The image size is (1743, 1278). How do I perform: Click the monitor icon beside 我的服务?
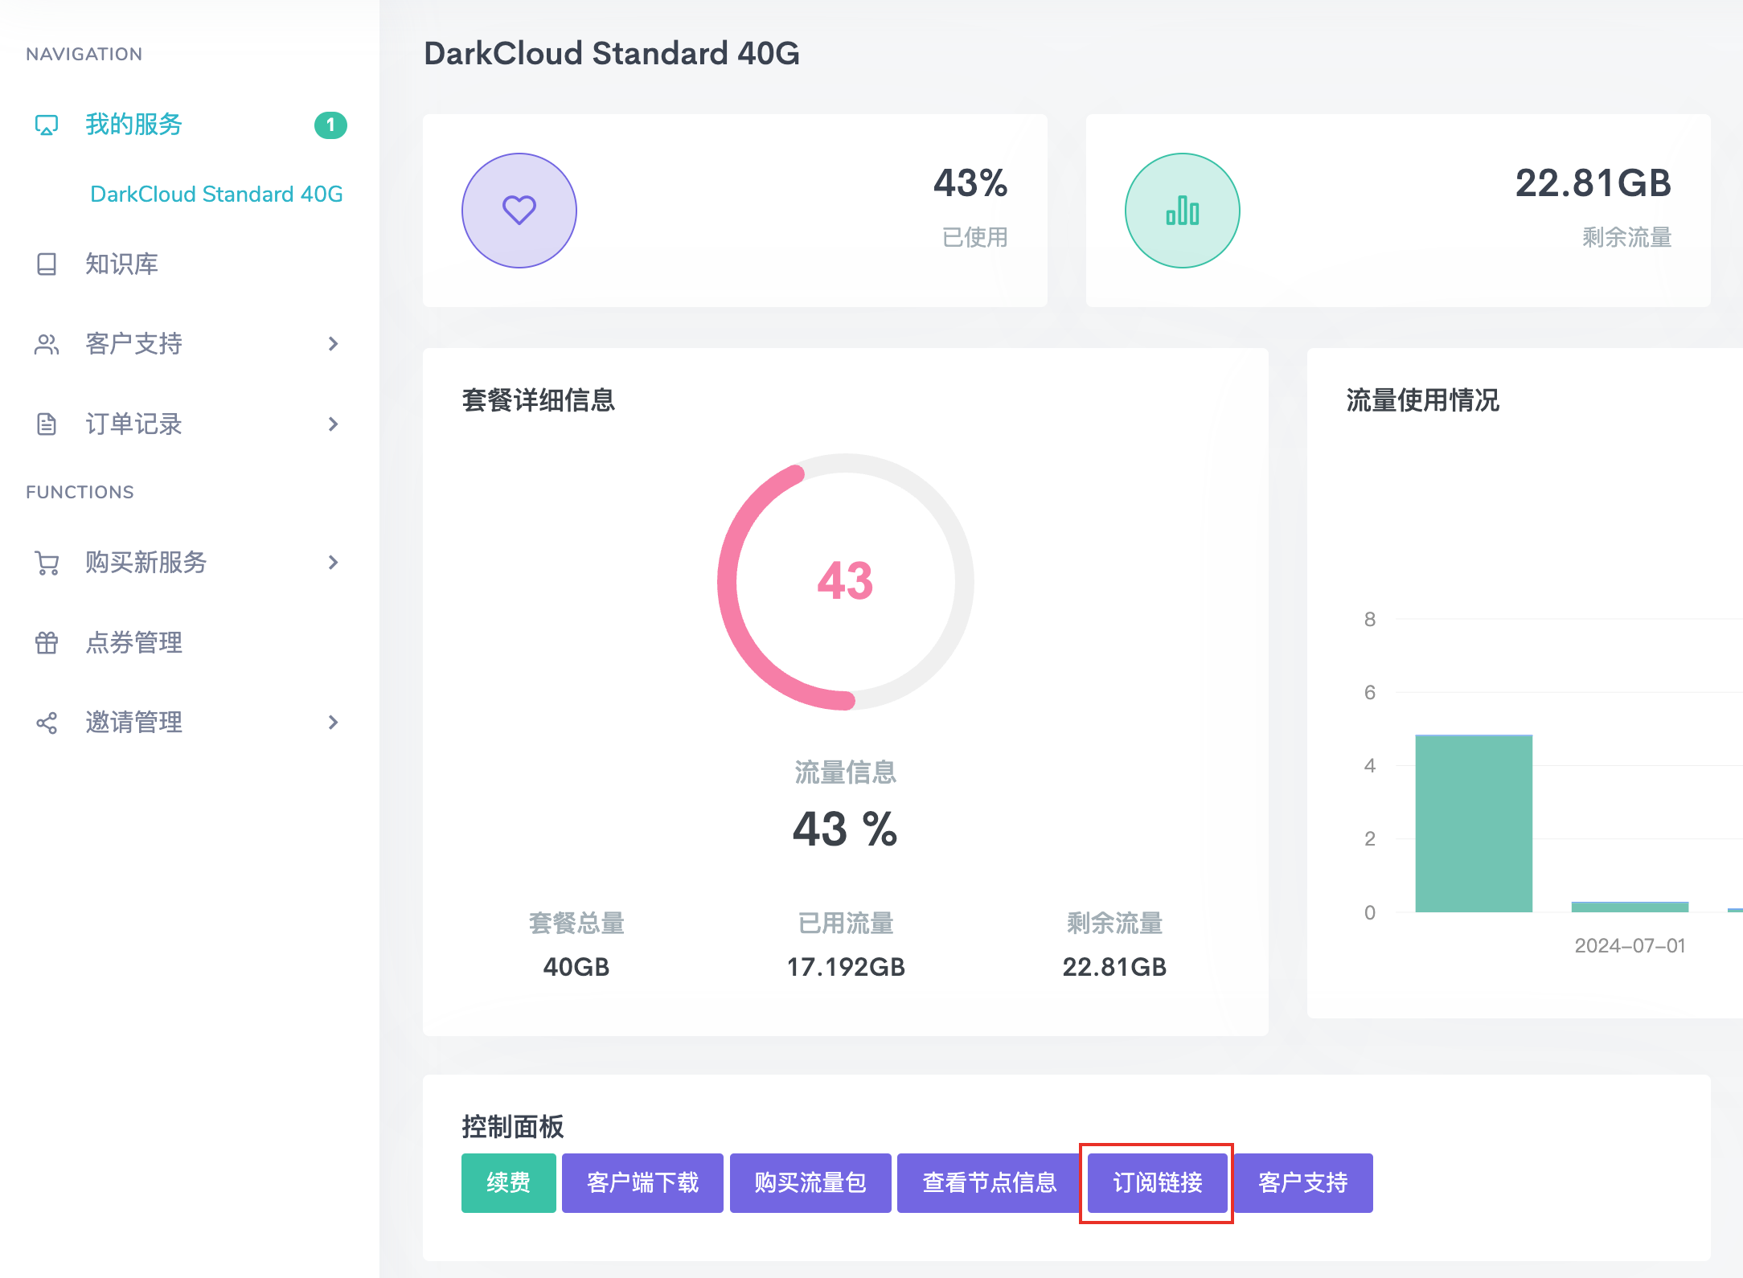47,125
